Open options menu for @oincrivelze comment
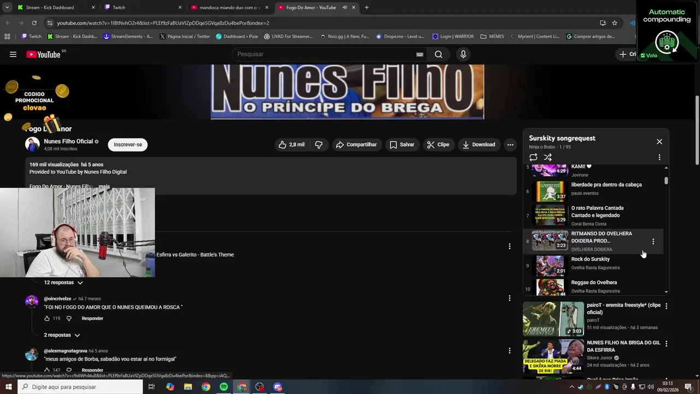Screen dimensions: 700x394 [510, 298]
